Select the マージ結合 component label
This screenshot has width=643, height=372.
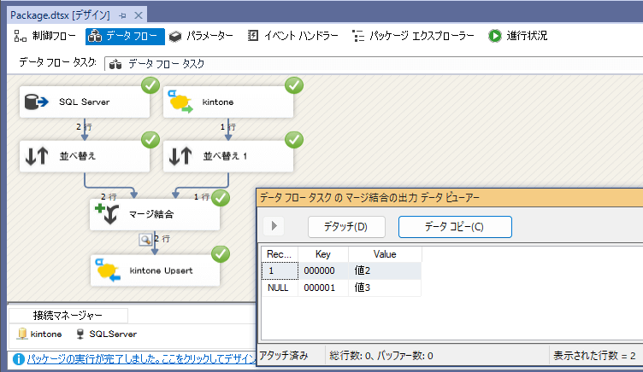[x=151, y=214]
